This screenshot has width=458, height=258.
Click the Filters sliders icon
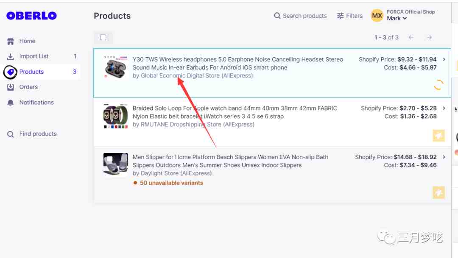point(340,16)
